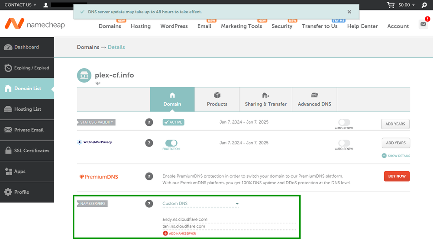Switch to the Products tab

tap(217, 99)
